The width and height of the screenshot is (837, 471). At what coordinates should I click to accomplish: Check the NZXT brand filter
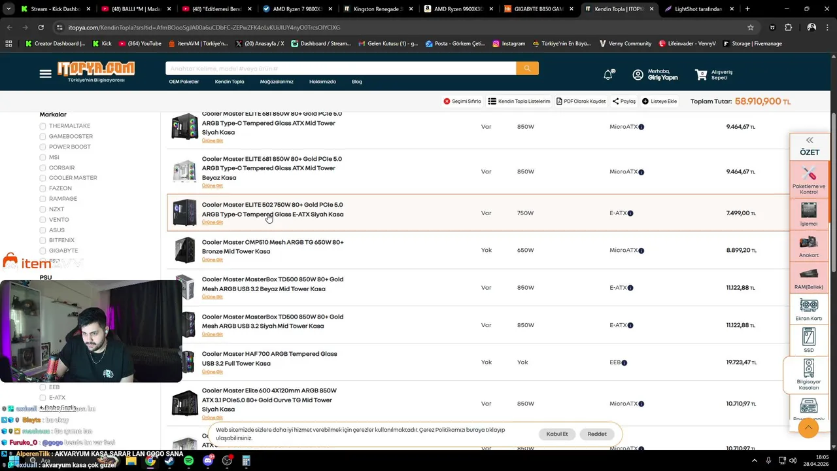(43, 209)
